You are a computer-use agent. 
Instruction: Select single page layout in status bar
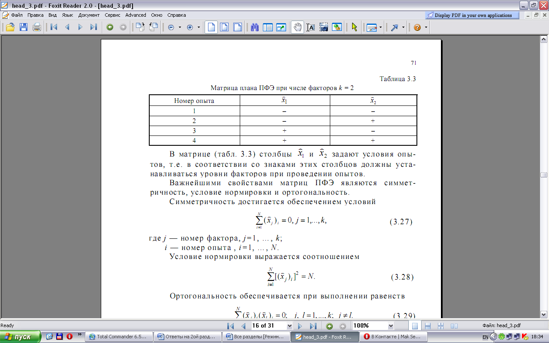click(415, 326)
